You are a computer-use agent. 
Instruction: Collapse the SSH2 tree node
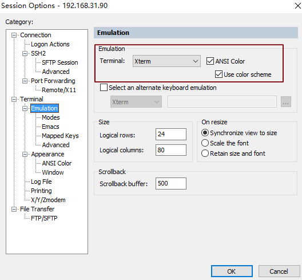tap(25, 53)
